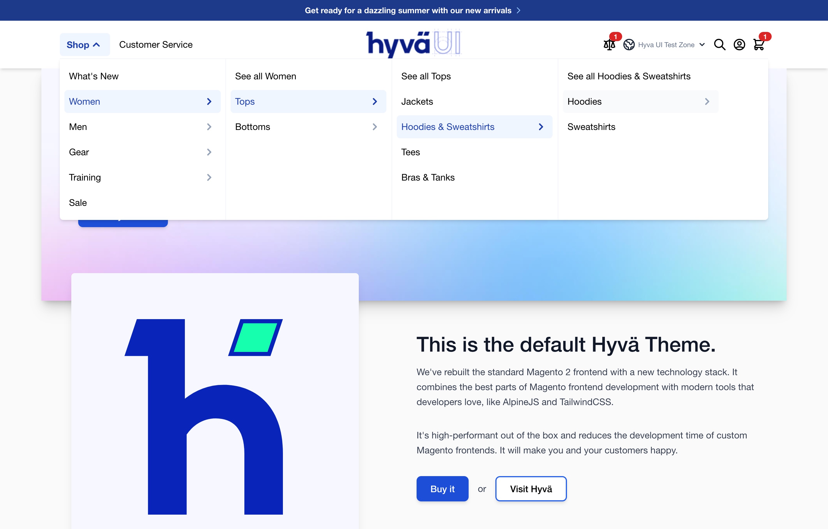This screenshot has height=529, width=828.
Task: Select Jackets category
Action: tap(417, 101)
